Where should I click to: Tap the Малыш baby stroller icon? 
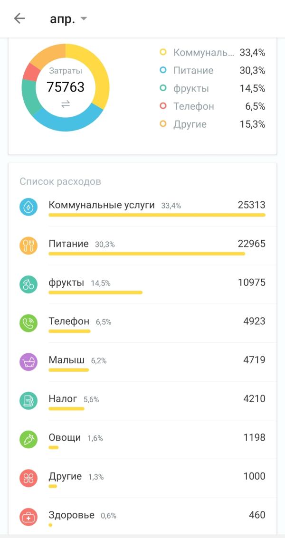point(28,362)
